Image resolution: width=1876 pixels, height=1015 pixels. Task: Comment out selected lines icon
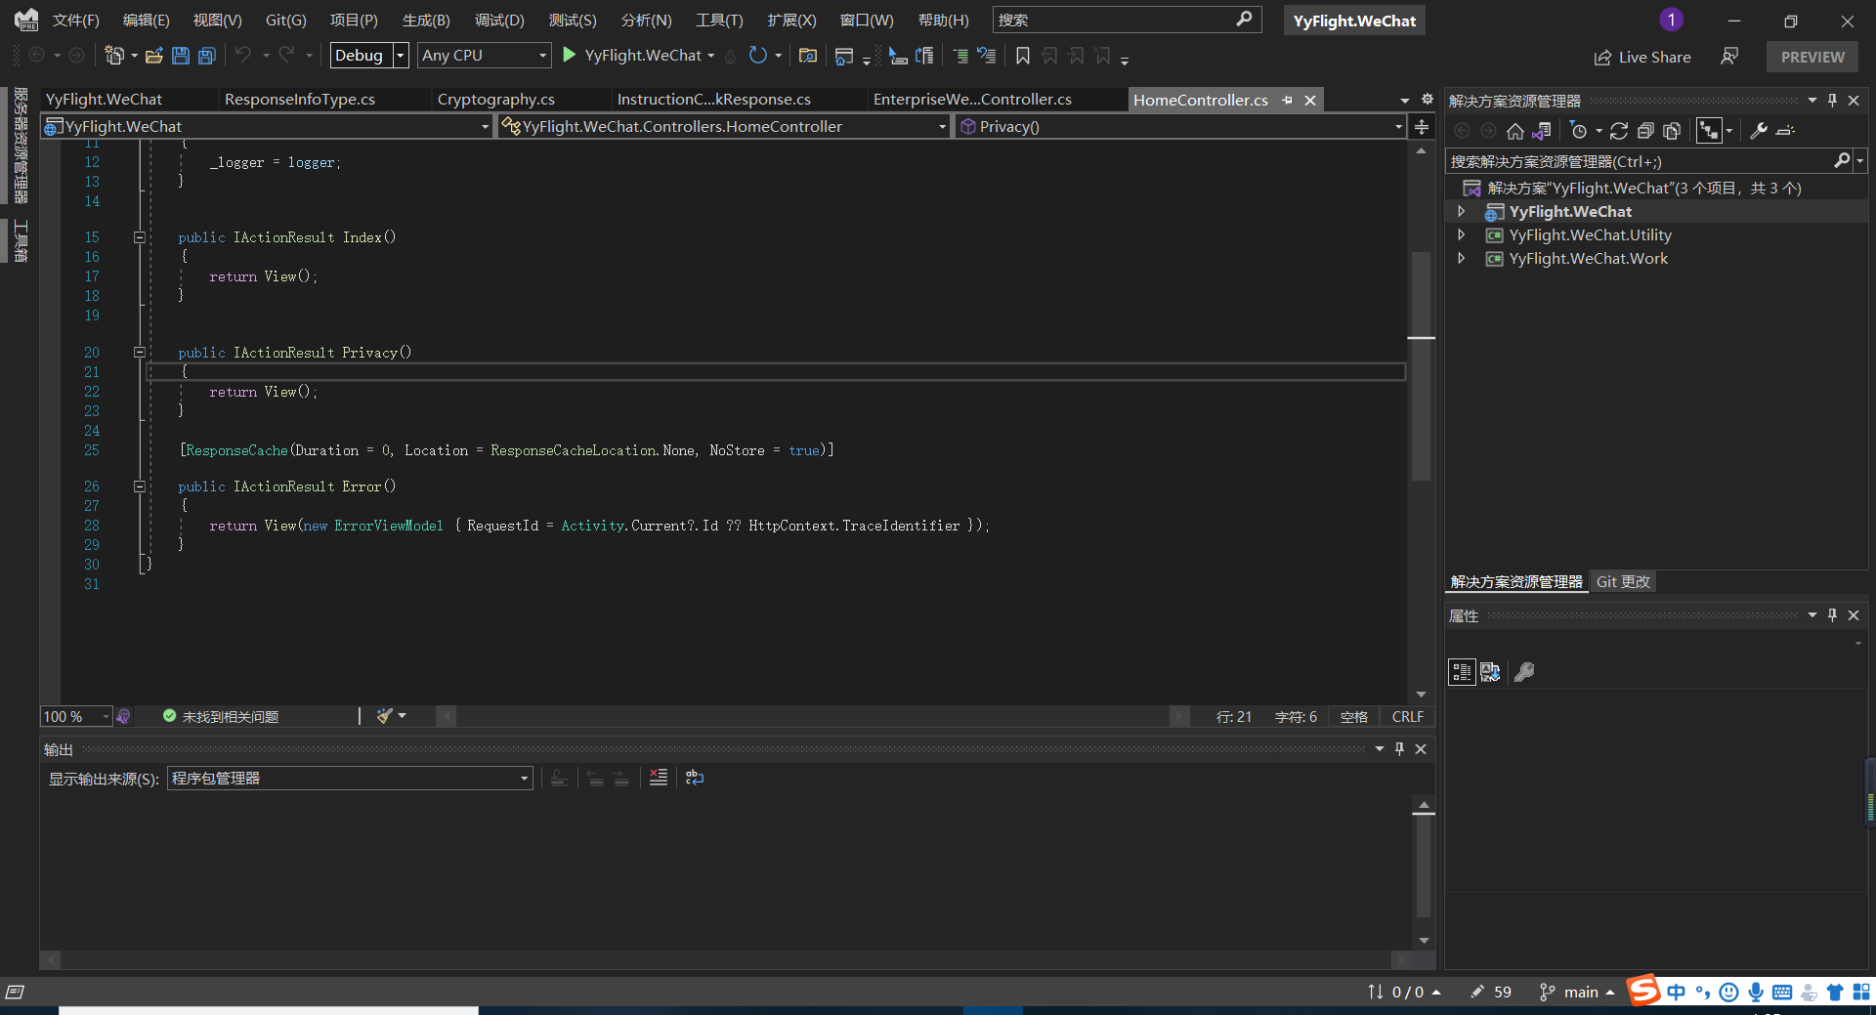pos(960,56)
